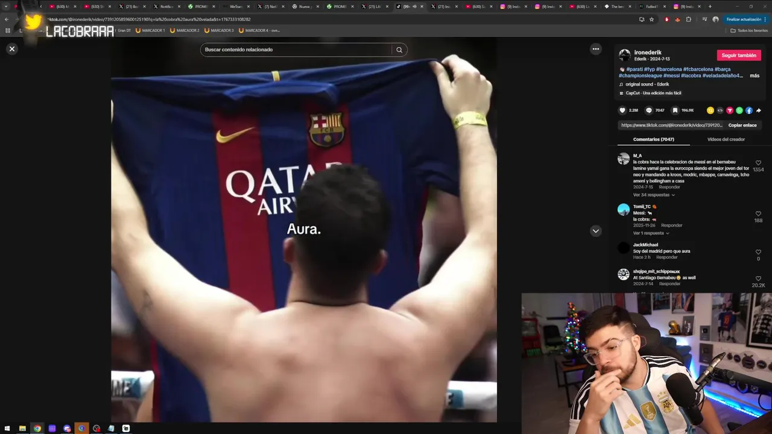Open ironederik's profile avatar

point(625,55)
